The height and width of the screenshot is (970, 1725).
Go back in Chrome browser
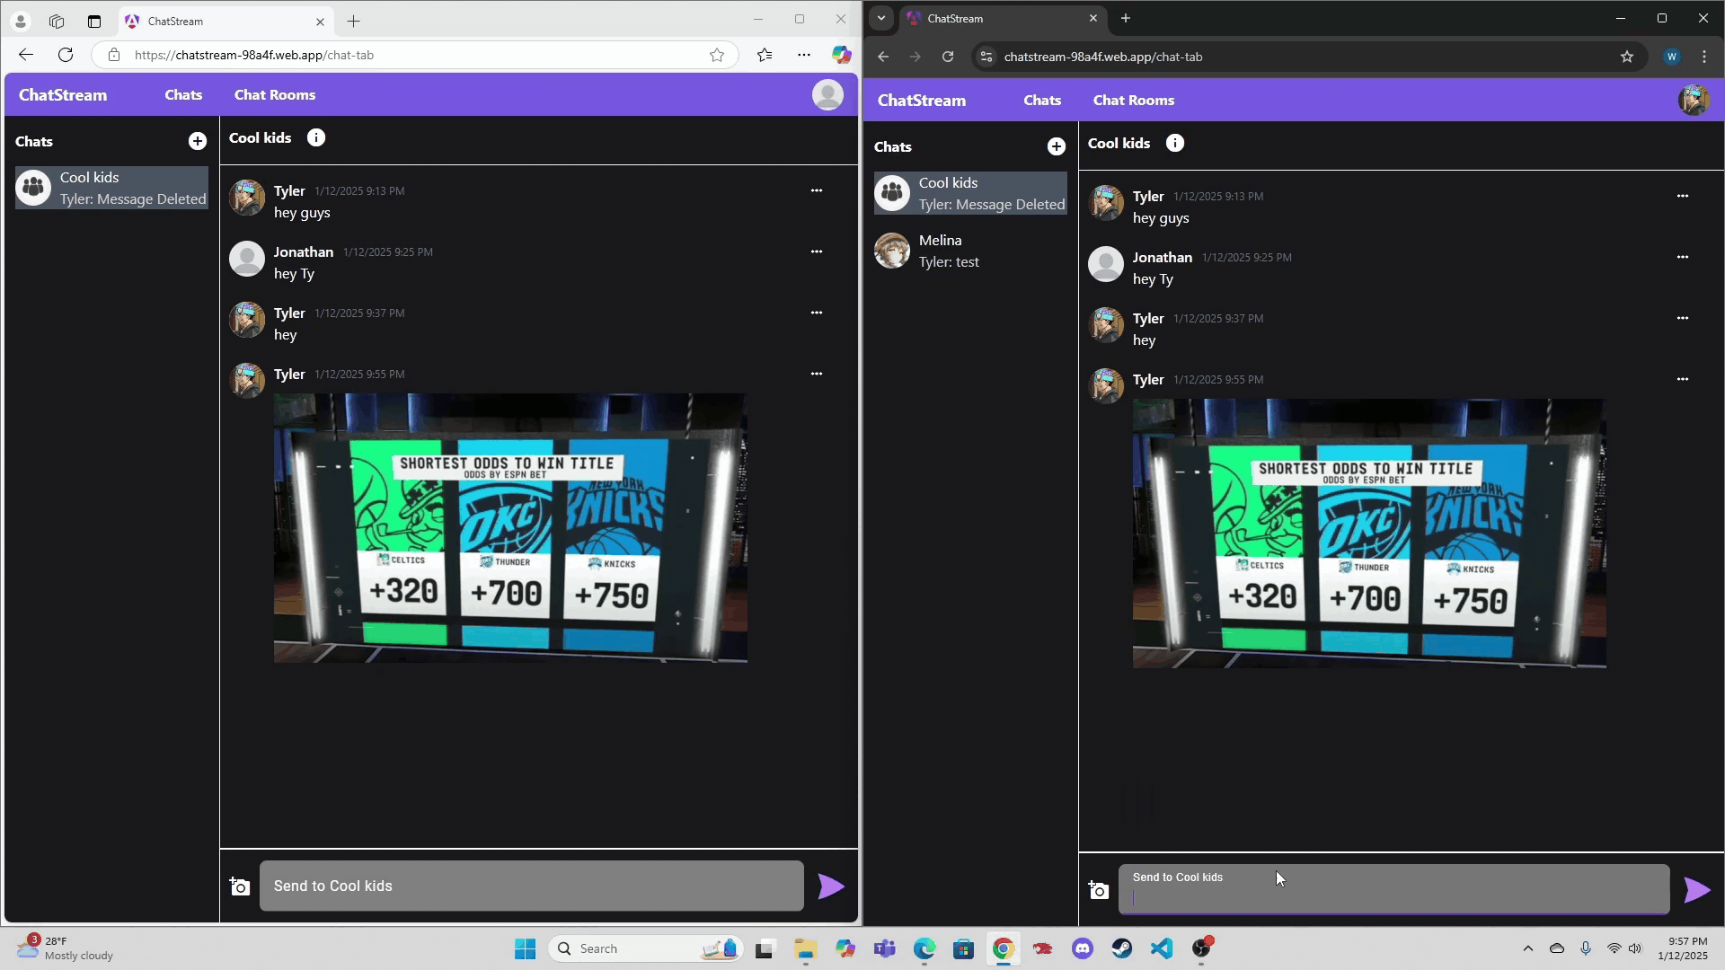click(883, 57)
